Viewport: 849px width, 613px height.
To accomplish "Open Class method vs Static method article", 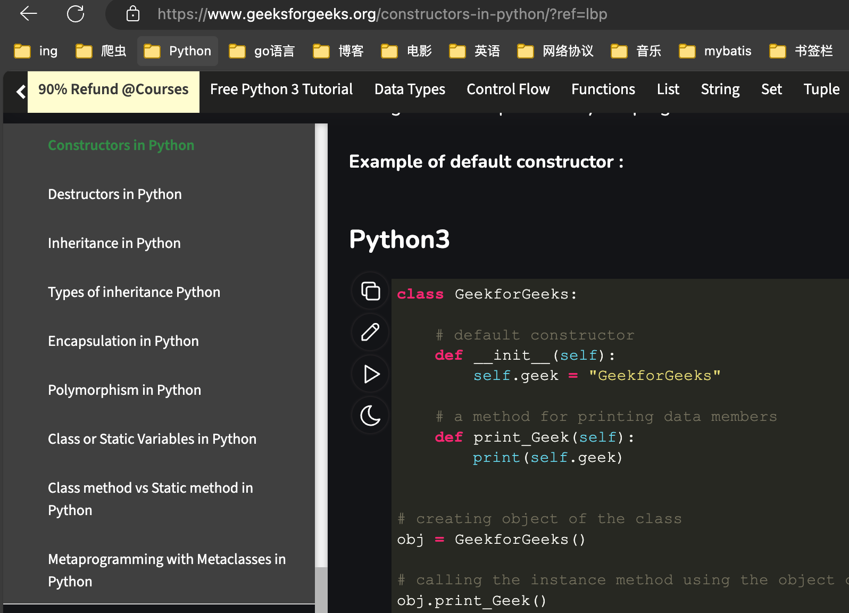I will 151,499.
